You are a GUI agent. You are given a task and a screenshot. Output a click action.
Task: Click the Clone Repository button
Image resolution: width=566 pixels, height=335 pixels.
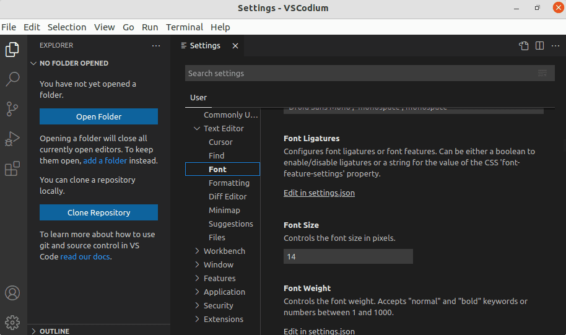(98, 212)
